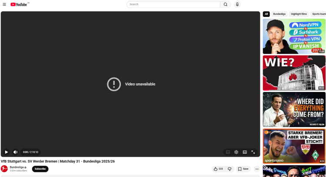
Task: Select the Sports tournaments chip
Action: 319,14
